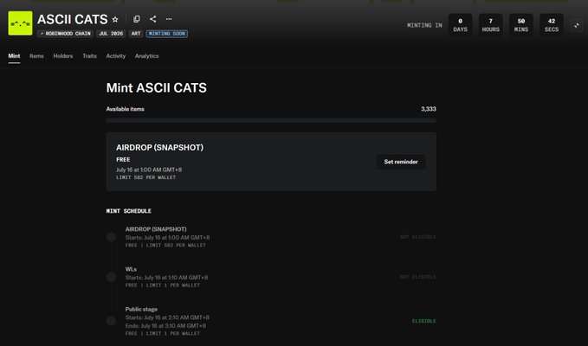Screen dimensions: 588x346
Task: Select the WLs stage timeline dot
Action: (111, 277)
